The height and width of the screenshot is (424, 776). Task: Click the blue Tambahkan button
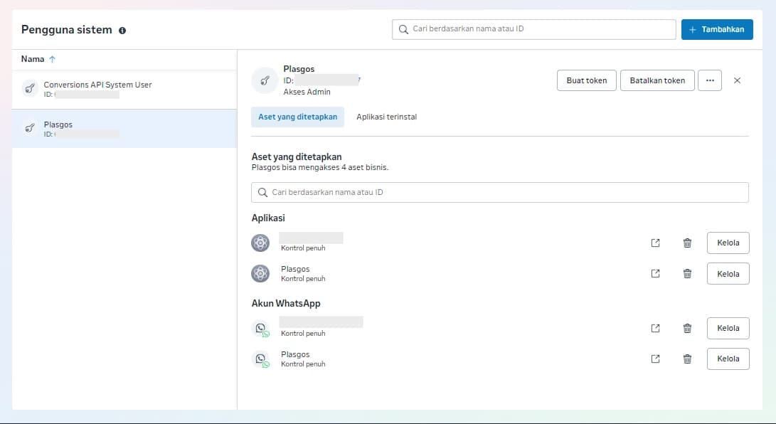click(716, 29)
